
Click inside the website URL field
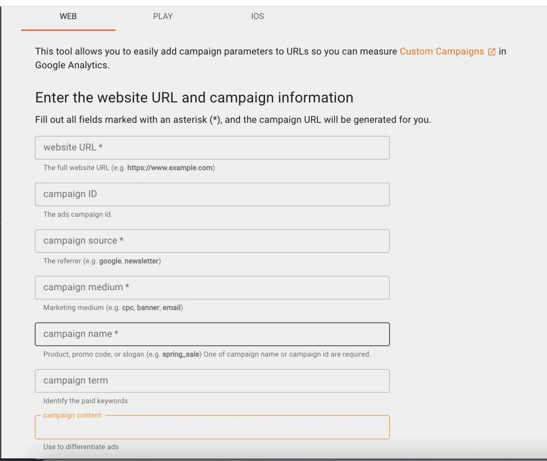(x=212, y=148)
